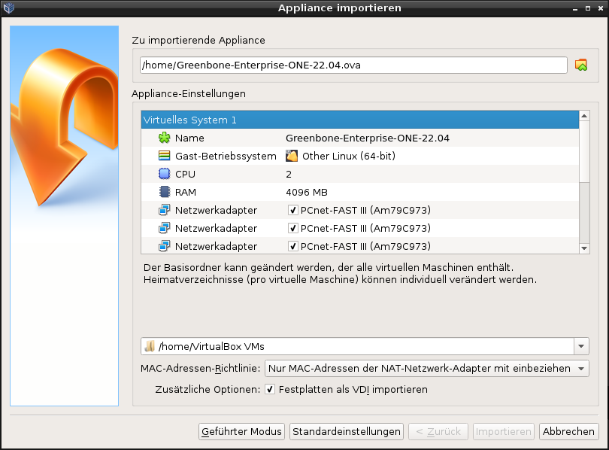Select the CPU chip icon
This screenshot has width=609, height=450.
tap(165, 174)
